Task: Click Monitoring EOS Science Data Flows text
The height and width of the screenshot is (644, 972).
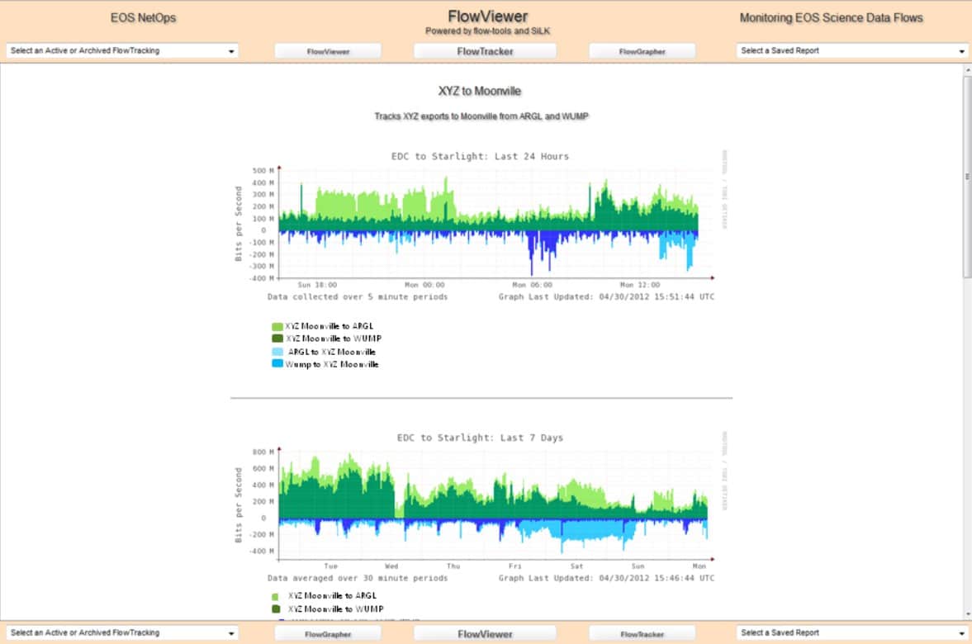Action: (x=832, y=18)
